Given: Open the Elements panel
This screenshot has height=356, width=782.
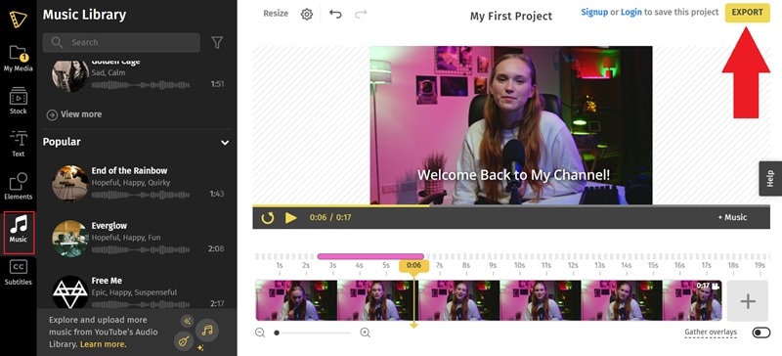Looking at the screenshot, I should 18,186.
